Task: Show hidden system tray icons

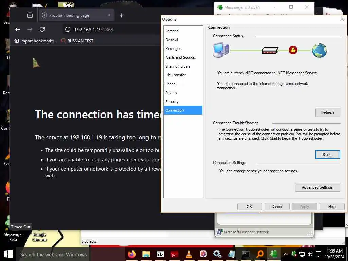Action: tap(285, 254)
